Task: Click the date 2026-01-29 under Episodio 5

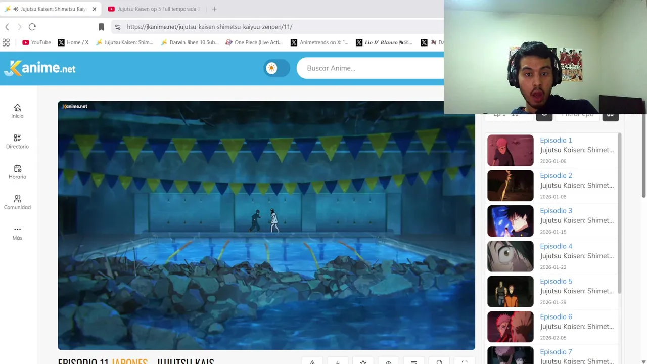Action: [x=553, y=302]
